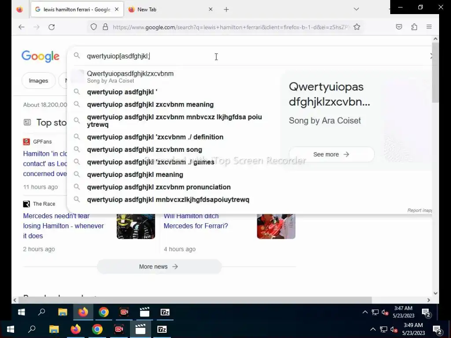This screenshot has height=338, width=451.
Task: Expand hidden tray icons chevron, bottom taskbar
Action: click(373, 329)
